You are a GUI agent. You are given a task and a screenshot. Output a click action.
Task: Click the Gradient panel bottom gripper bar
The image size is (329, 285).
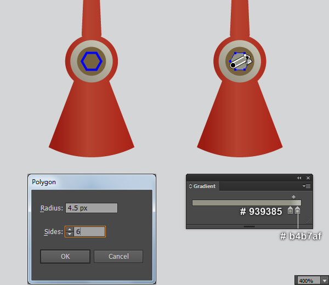(249, 226)
